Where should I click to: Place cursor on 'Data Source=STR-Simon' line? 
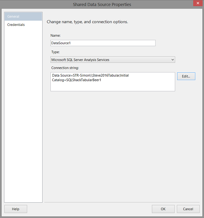pos(90,75)
